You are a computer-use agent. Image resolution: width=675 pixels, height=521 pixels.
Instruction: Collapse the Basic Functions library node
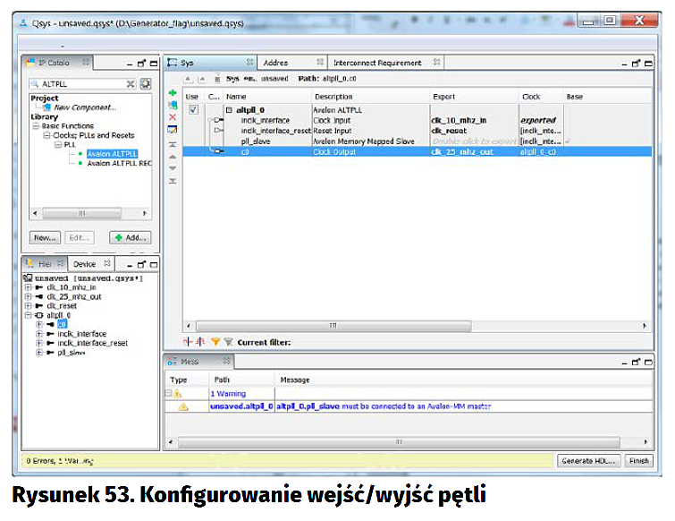tap(35, 126)
